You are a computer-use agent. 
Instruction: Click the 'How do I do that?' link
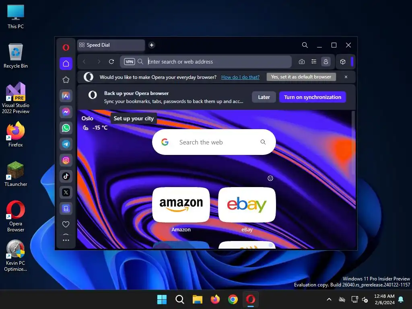click(x=240, y=77)
